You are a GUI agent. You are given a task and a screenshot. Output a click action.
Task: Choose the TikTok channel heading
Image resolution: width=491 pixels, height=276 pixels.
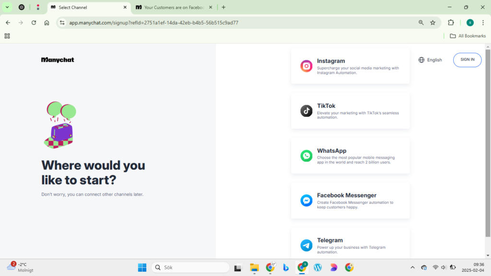pyautogui.click(x=326, y=106)
